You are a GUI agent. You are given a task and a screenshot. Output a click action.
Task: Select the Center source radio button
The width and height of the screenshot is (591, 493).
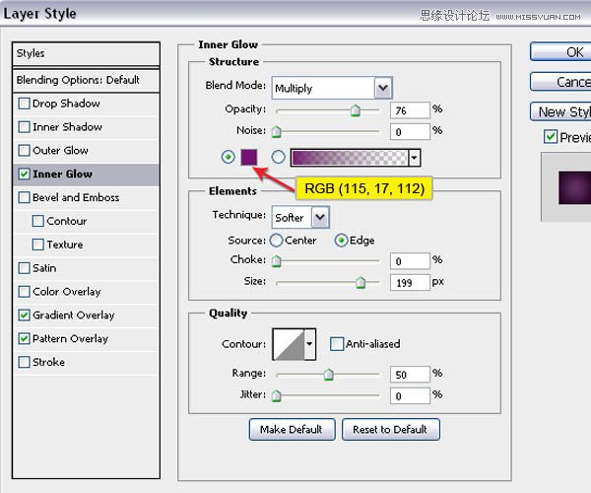tap(277, 240)
